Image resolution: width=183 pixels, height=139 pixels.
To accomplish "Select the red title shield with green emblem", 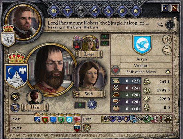I will tap(45, 118).
